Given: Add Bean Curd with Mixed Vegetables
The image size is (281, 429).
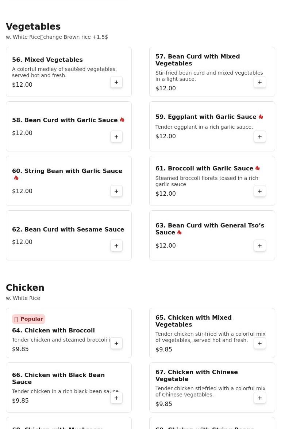Looking at the screenshot, I should pos(260,82).
